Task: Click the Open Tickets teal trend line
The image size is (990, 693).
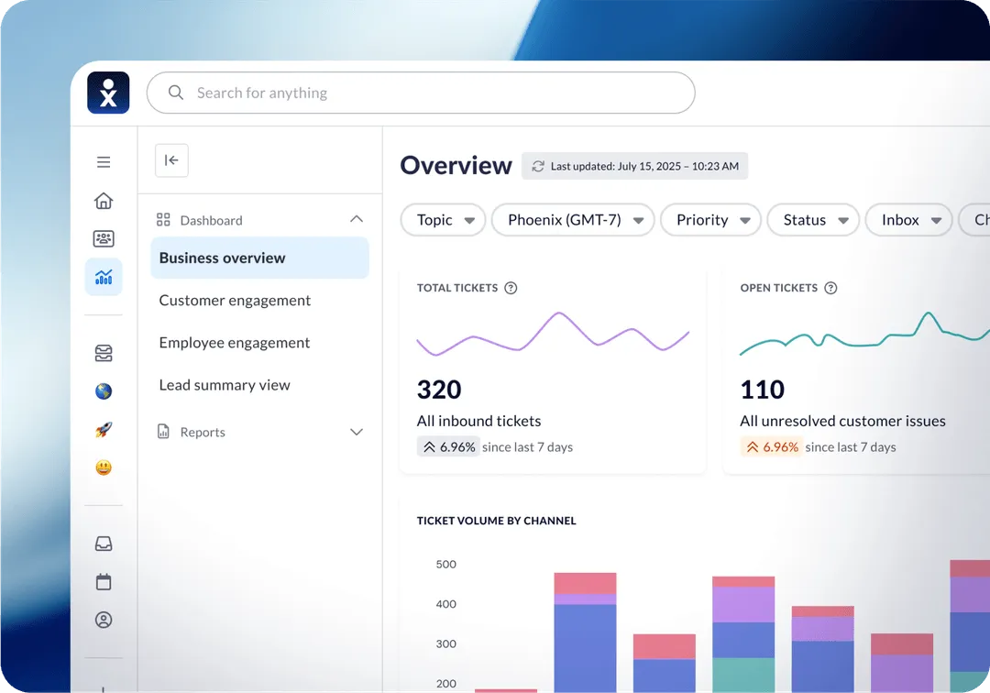Action: [x=865, y=334]
